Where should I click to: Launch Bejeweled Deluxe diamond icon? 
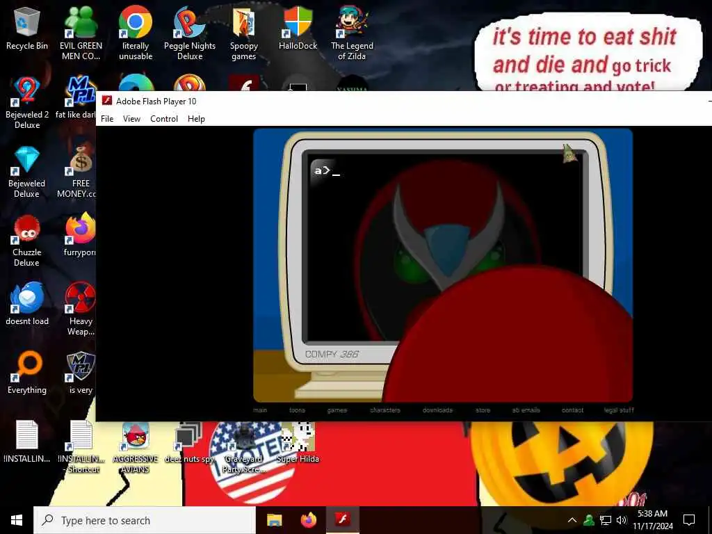click(x=27, y=172)
